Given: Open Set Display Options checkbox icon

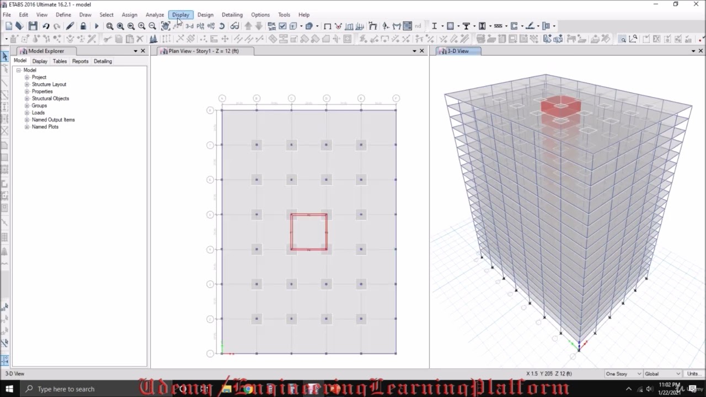Looking at the screenshot, I should (x=282, y=26).
